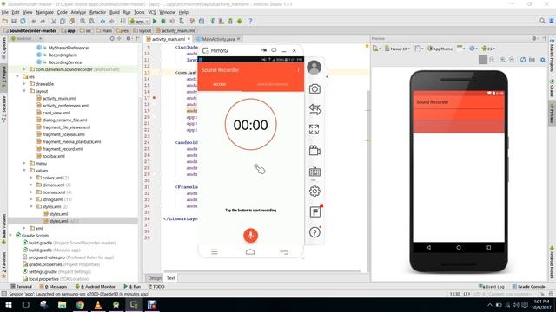Click the Open folder icon in toolbar
This screenshot has height=312, width=556.
(5, 21)
